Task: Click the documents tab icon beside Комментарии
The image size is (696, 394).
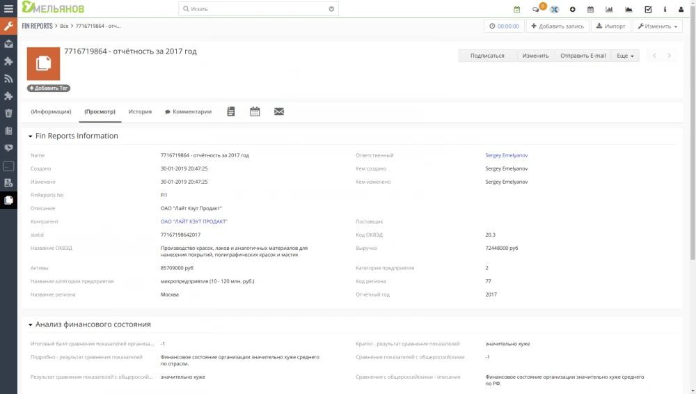Action: pyautogui.click(x=231, y=111)
